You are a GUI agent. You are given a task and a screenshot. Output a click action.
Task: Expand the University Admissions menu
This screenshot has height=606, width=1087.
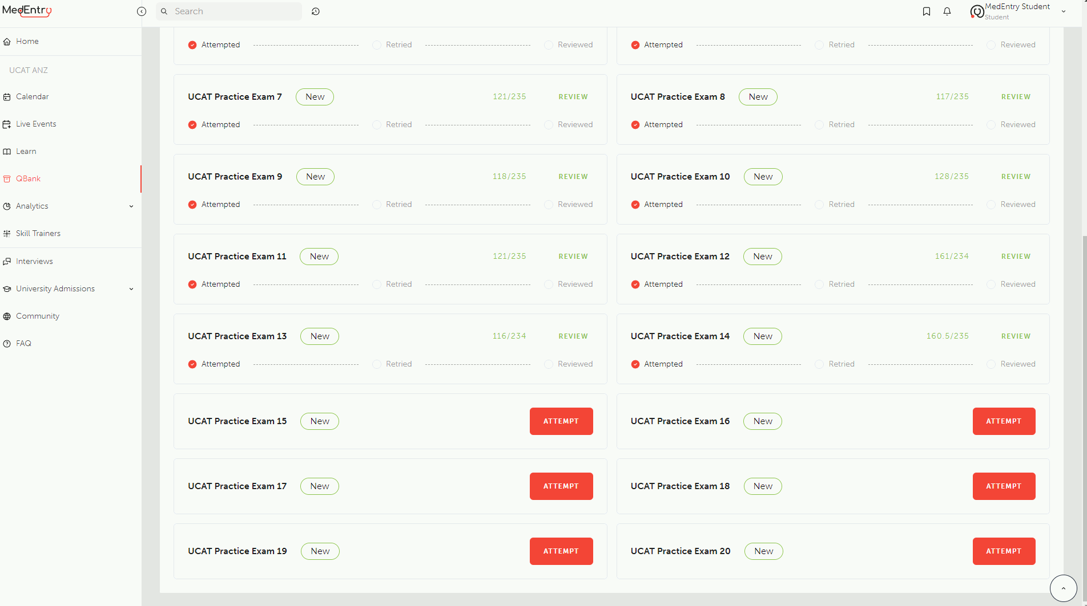55,288
